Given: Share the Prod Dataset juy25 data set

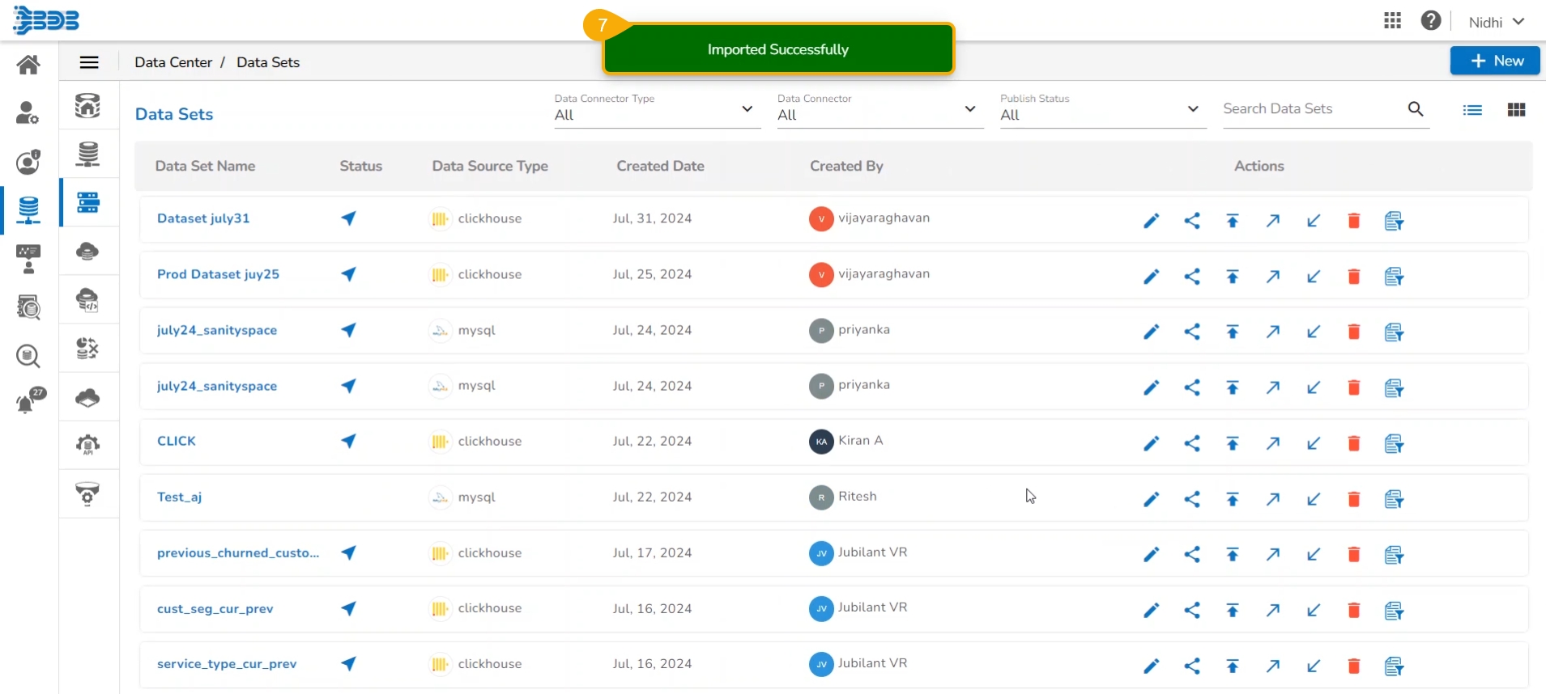Looking at the screenshot, I should [1191, 277].
